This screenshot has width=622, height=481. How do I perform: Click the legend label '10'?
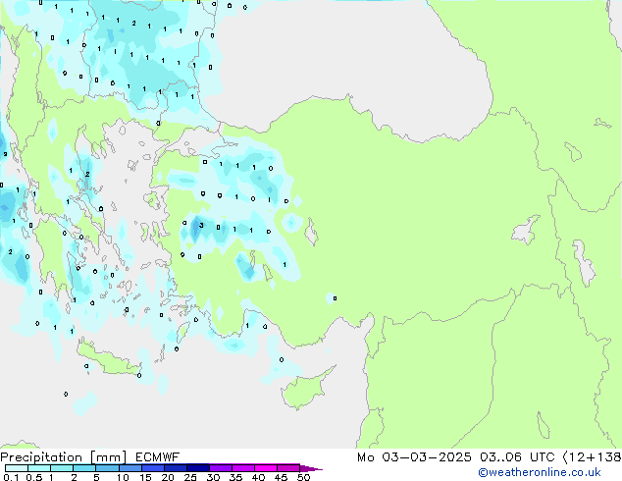pyautogui.click(x=123, y=477)
